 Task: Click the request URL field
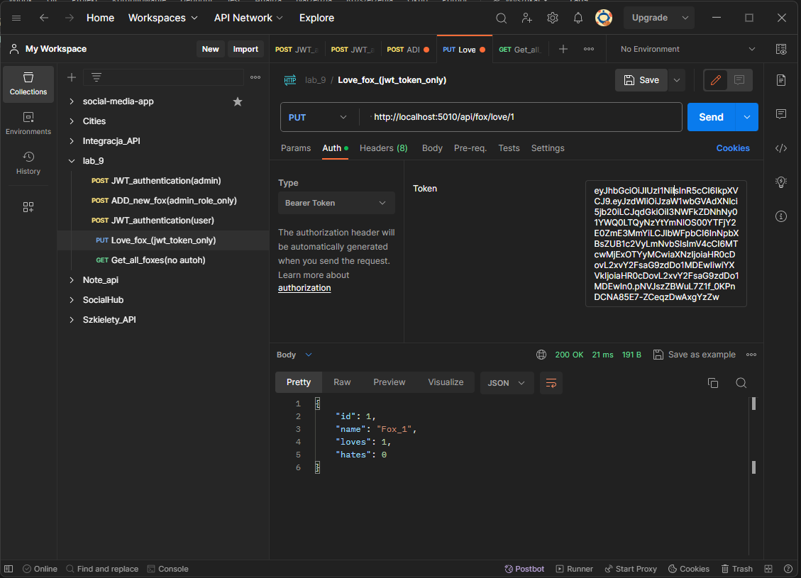coord(520,118)
